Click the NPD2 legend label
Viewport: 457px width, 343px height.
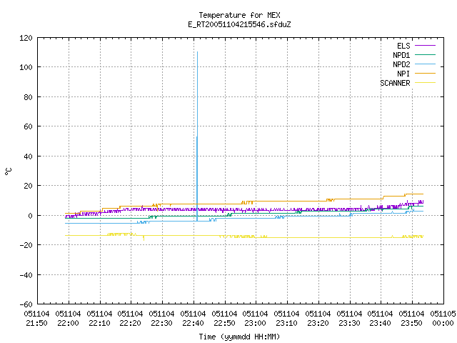point(401,64)
